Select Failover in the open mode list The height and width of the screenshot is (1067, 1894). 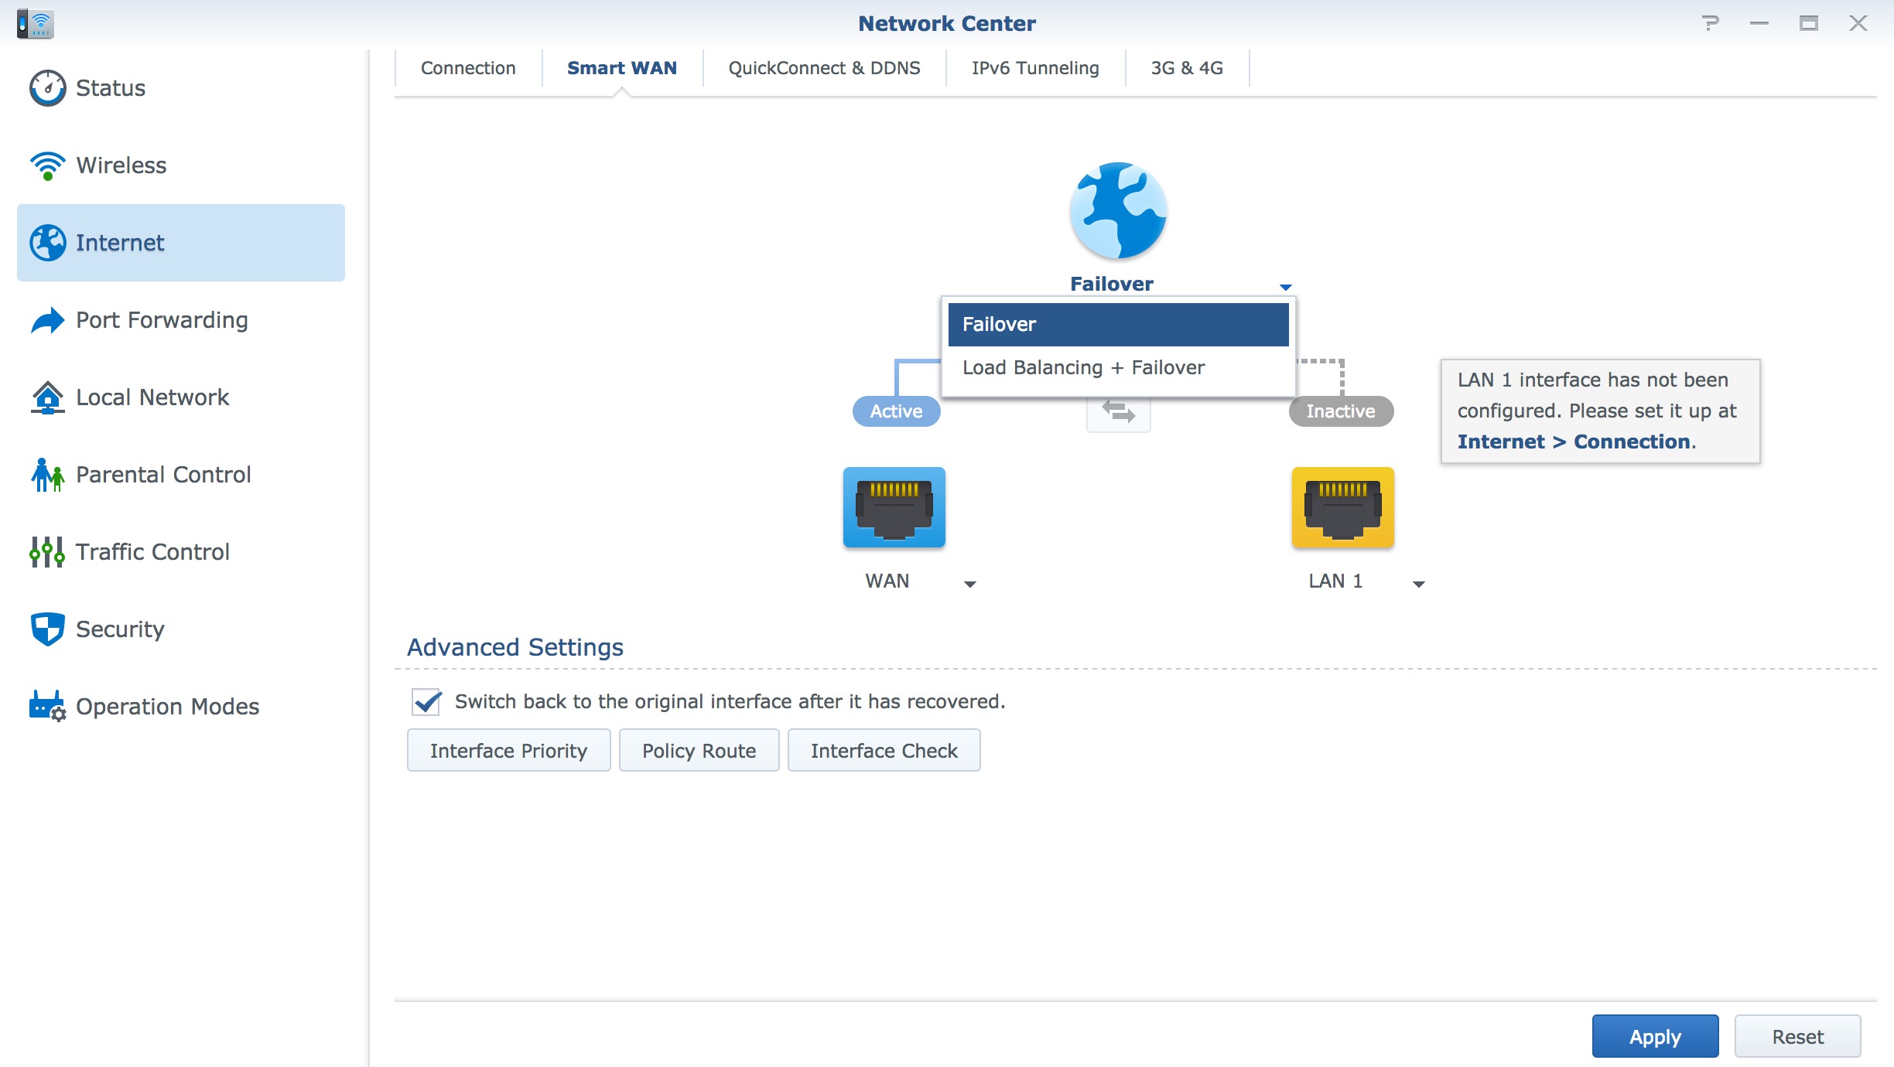(1117, 325)
